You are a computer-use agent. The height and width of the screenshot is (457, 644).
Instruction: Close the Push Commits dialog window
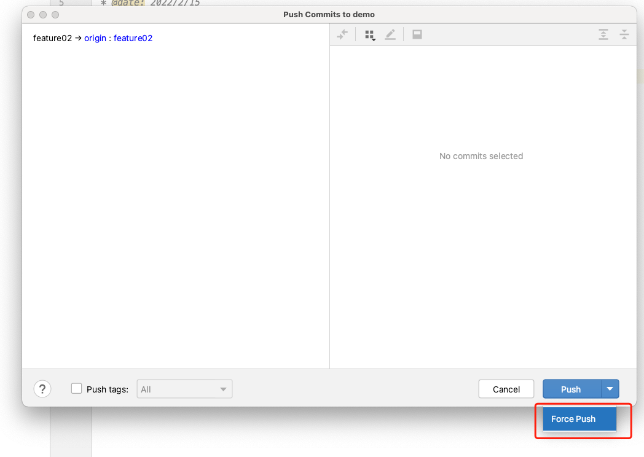[31, 15]
